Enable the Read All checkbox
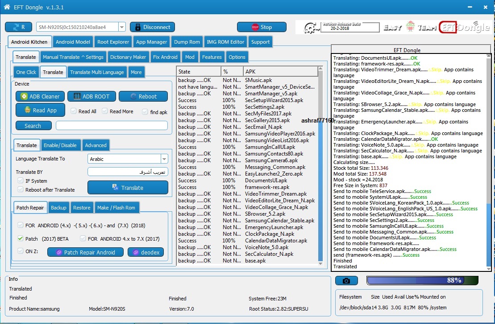495x324 pixels. pyautogui.click(x=74, y=111)
